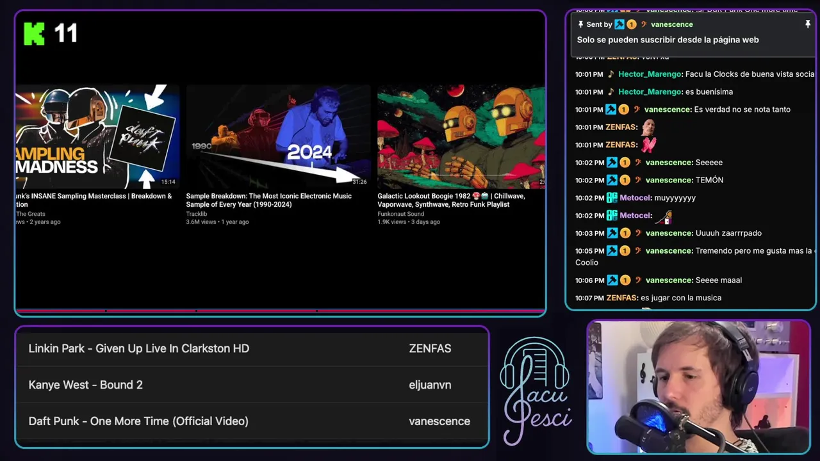Click requester 'ZENFAS' in song queue
The width and height of the screenshot is (820, 461).
tap(430, 348)
